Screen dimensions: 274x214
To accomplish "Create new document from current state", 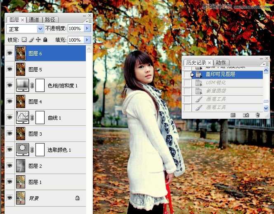I will (x=233, y=115).
